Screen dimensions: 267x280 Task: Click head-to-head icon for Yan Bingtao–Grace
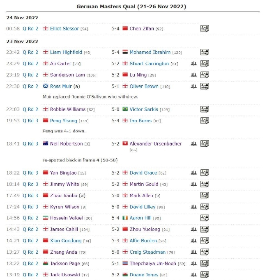point(193,173)
